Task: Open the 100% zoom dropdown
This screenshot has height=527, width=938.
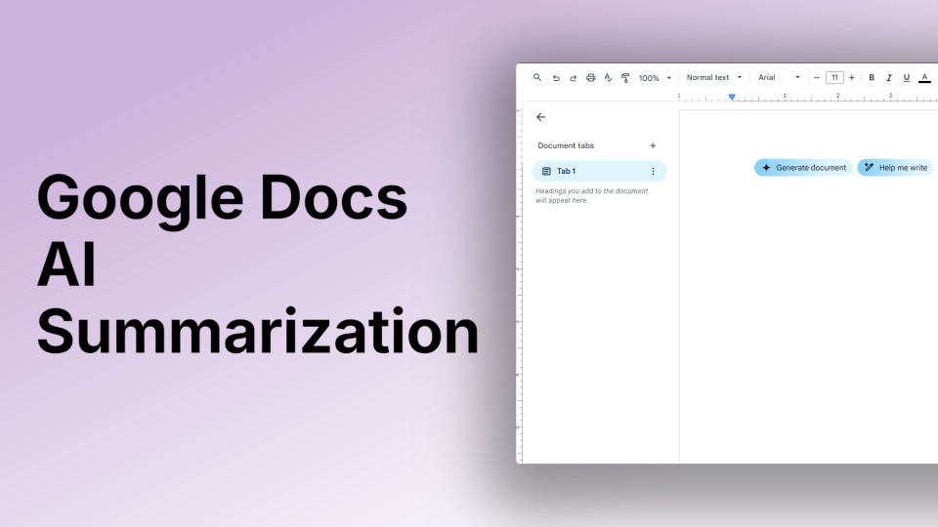Action: tap(655, 78)
